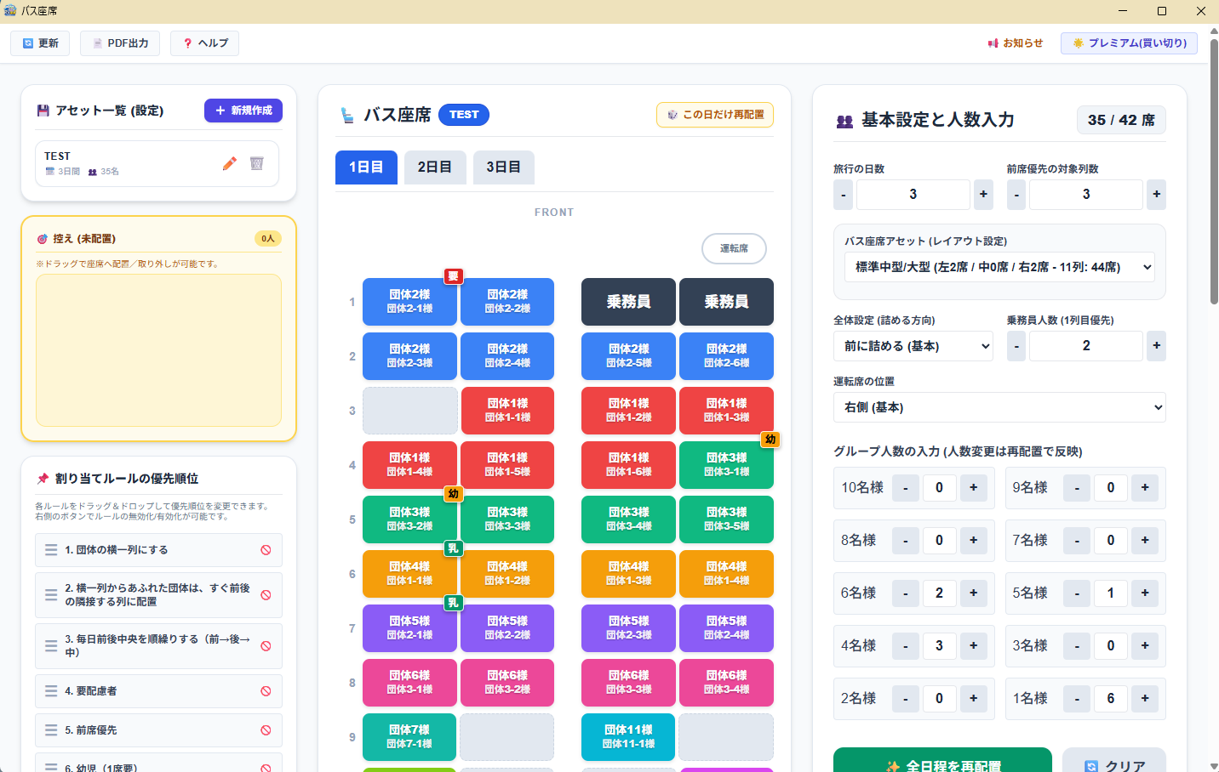Create a new asset with 新規作成
1219x772 pixels.
(x=243, y=111)
